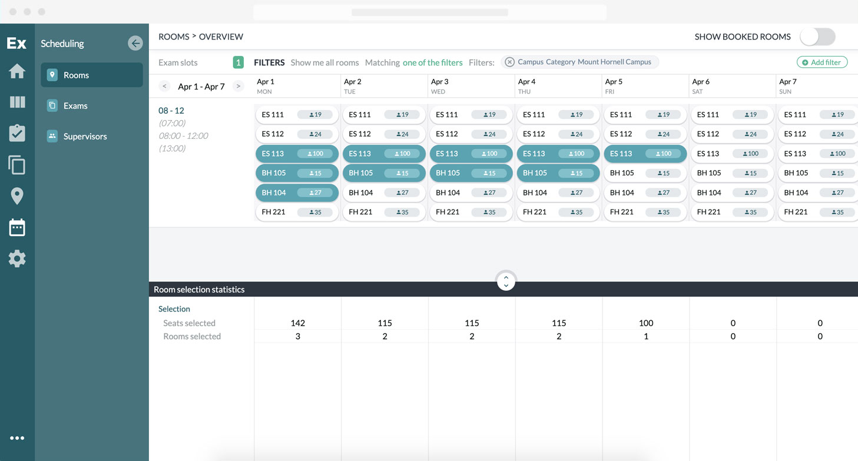The width and height of the screenshot is (858, 461).
Task: Open the location pin sidebar icon
Action: (17, 196)
